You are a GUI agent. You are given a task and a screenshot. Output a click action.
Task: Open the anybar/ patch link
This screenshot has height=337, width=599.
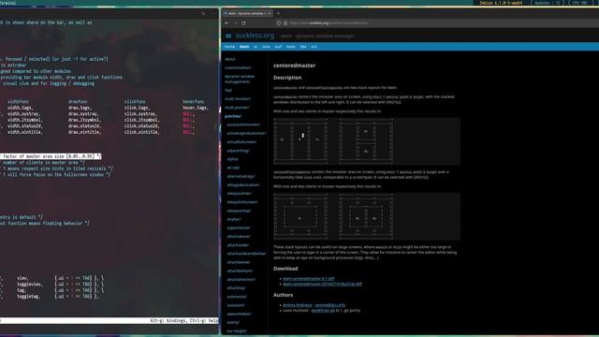[x=233, y=219]
